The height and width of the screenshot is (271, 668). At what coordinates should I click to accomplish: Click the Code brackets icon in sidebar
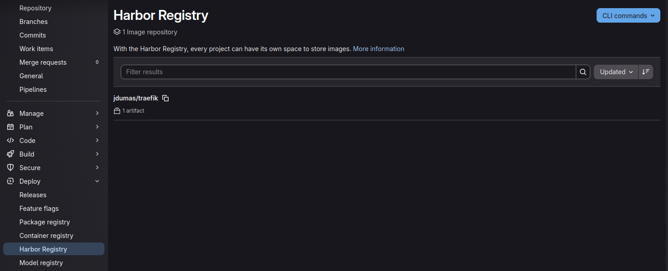tap(10, 141)
